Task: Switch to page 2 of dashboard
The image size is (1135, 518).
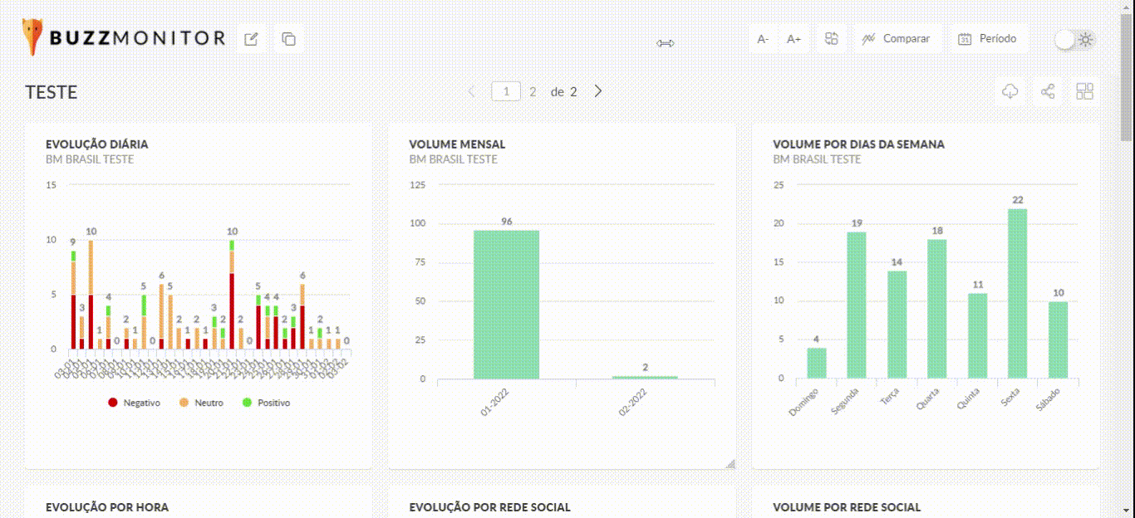Action: 533,91
